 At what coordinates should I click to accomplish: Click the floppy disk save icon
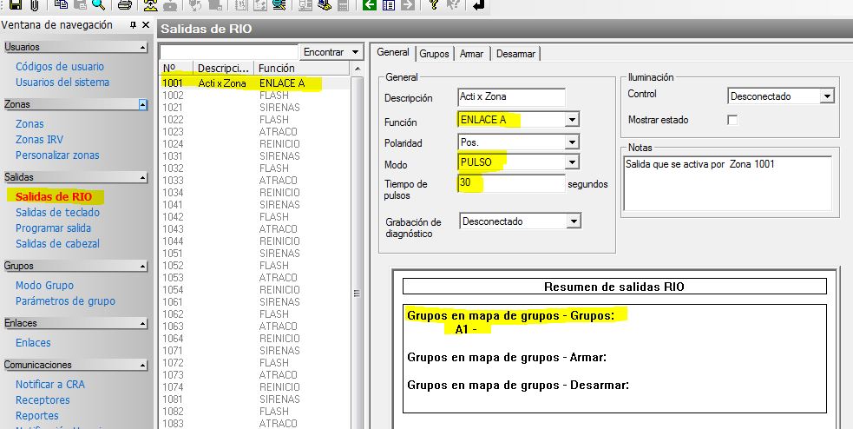[16, 5]
